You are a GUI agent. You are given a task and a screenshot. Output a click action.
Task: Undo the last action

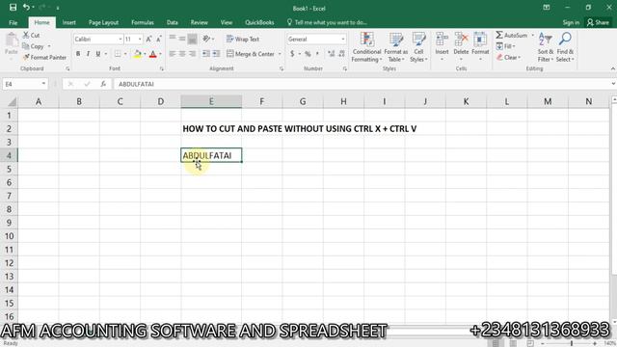pos(26,7)
